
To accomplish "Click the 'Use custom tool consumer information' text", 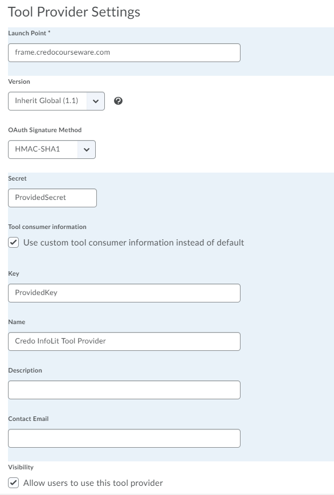I will tap(134, 243).
